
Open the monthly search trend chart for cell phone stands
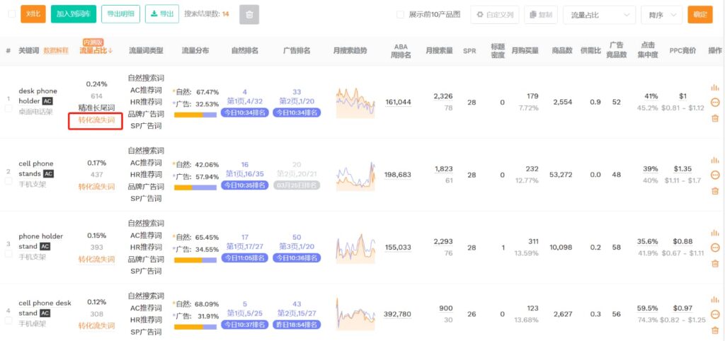(x=355, y=175)
